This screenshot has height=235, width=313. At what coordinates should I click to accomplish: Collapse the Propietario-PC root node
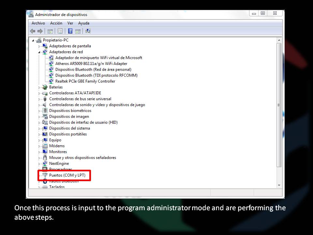(33, 40)
